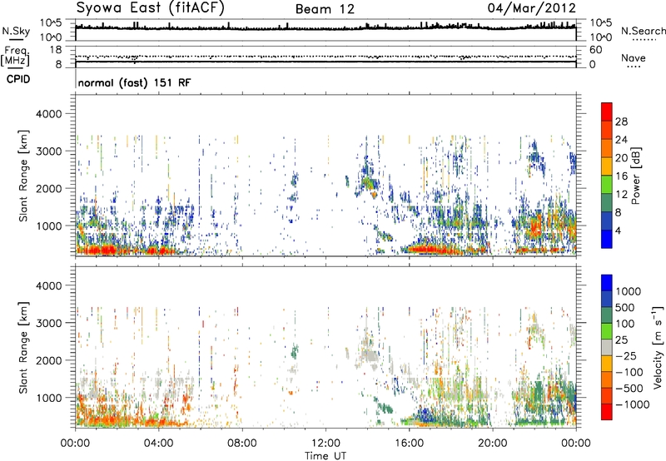Click the '20' value on power colorbar

coord(621,158)
